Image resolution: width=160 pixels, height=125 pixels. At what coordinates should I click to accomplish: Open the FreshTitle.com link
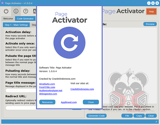tap(47, 87)
